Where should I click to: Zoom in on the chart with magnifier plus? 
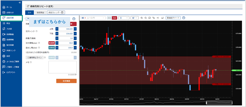coord(142,18)
